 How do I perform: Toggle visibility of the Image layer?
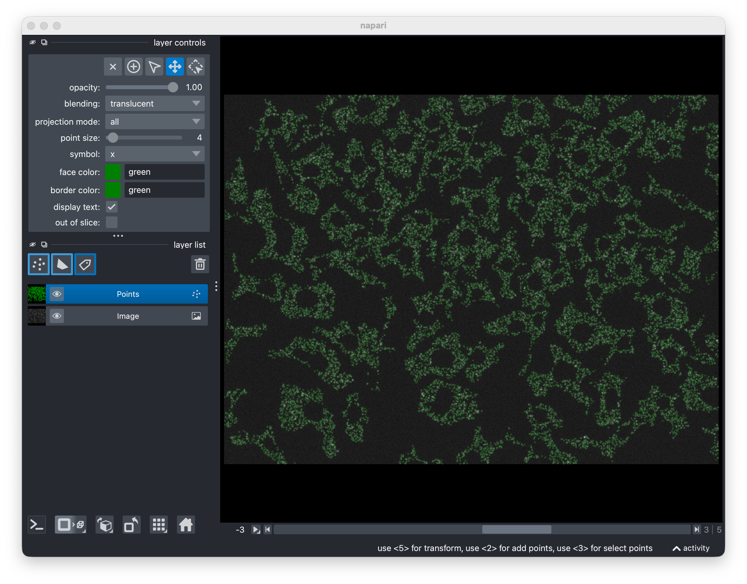(57, 316)
